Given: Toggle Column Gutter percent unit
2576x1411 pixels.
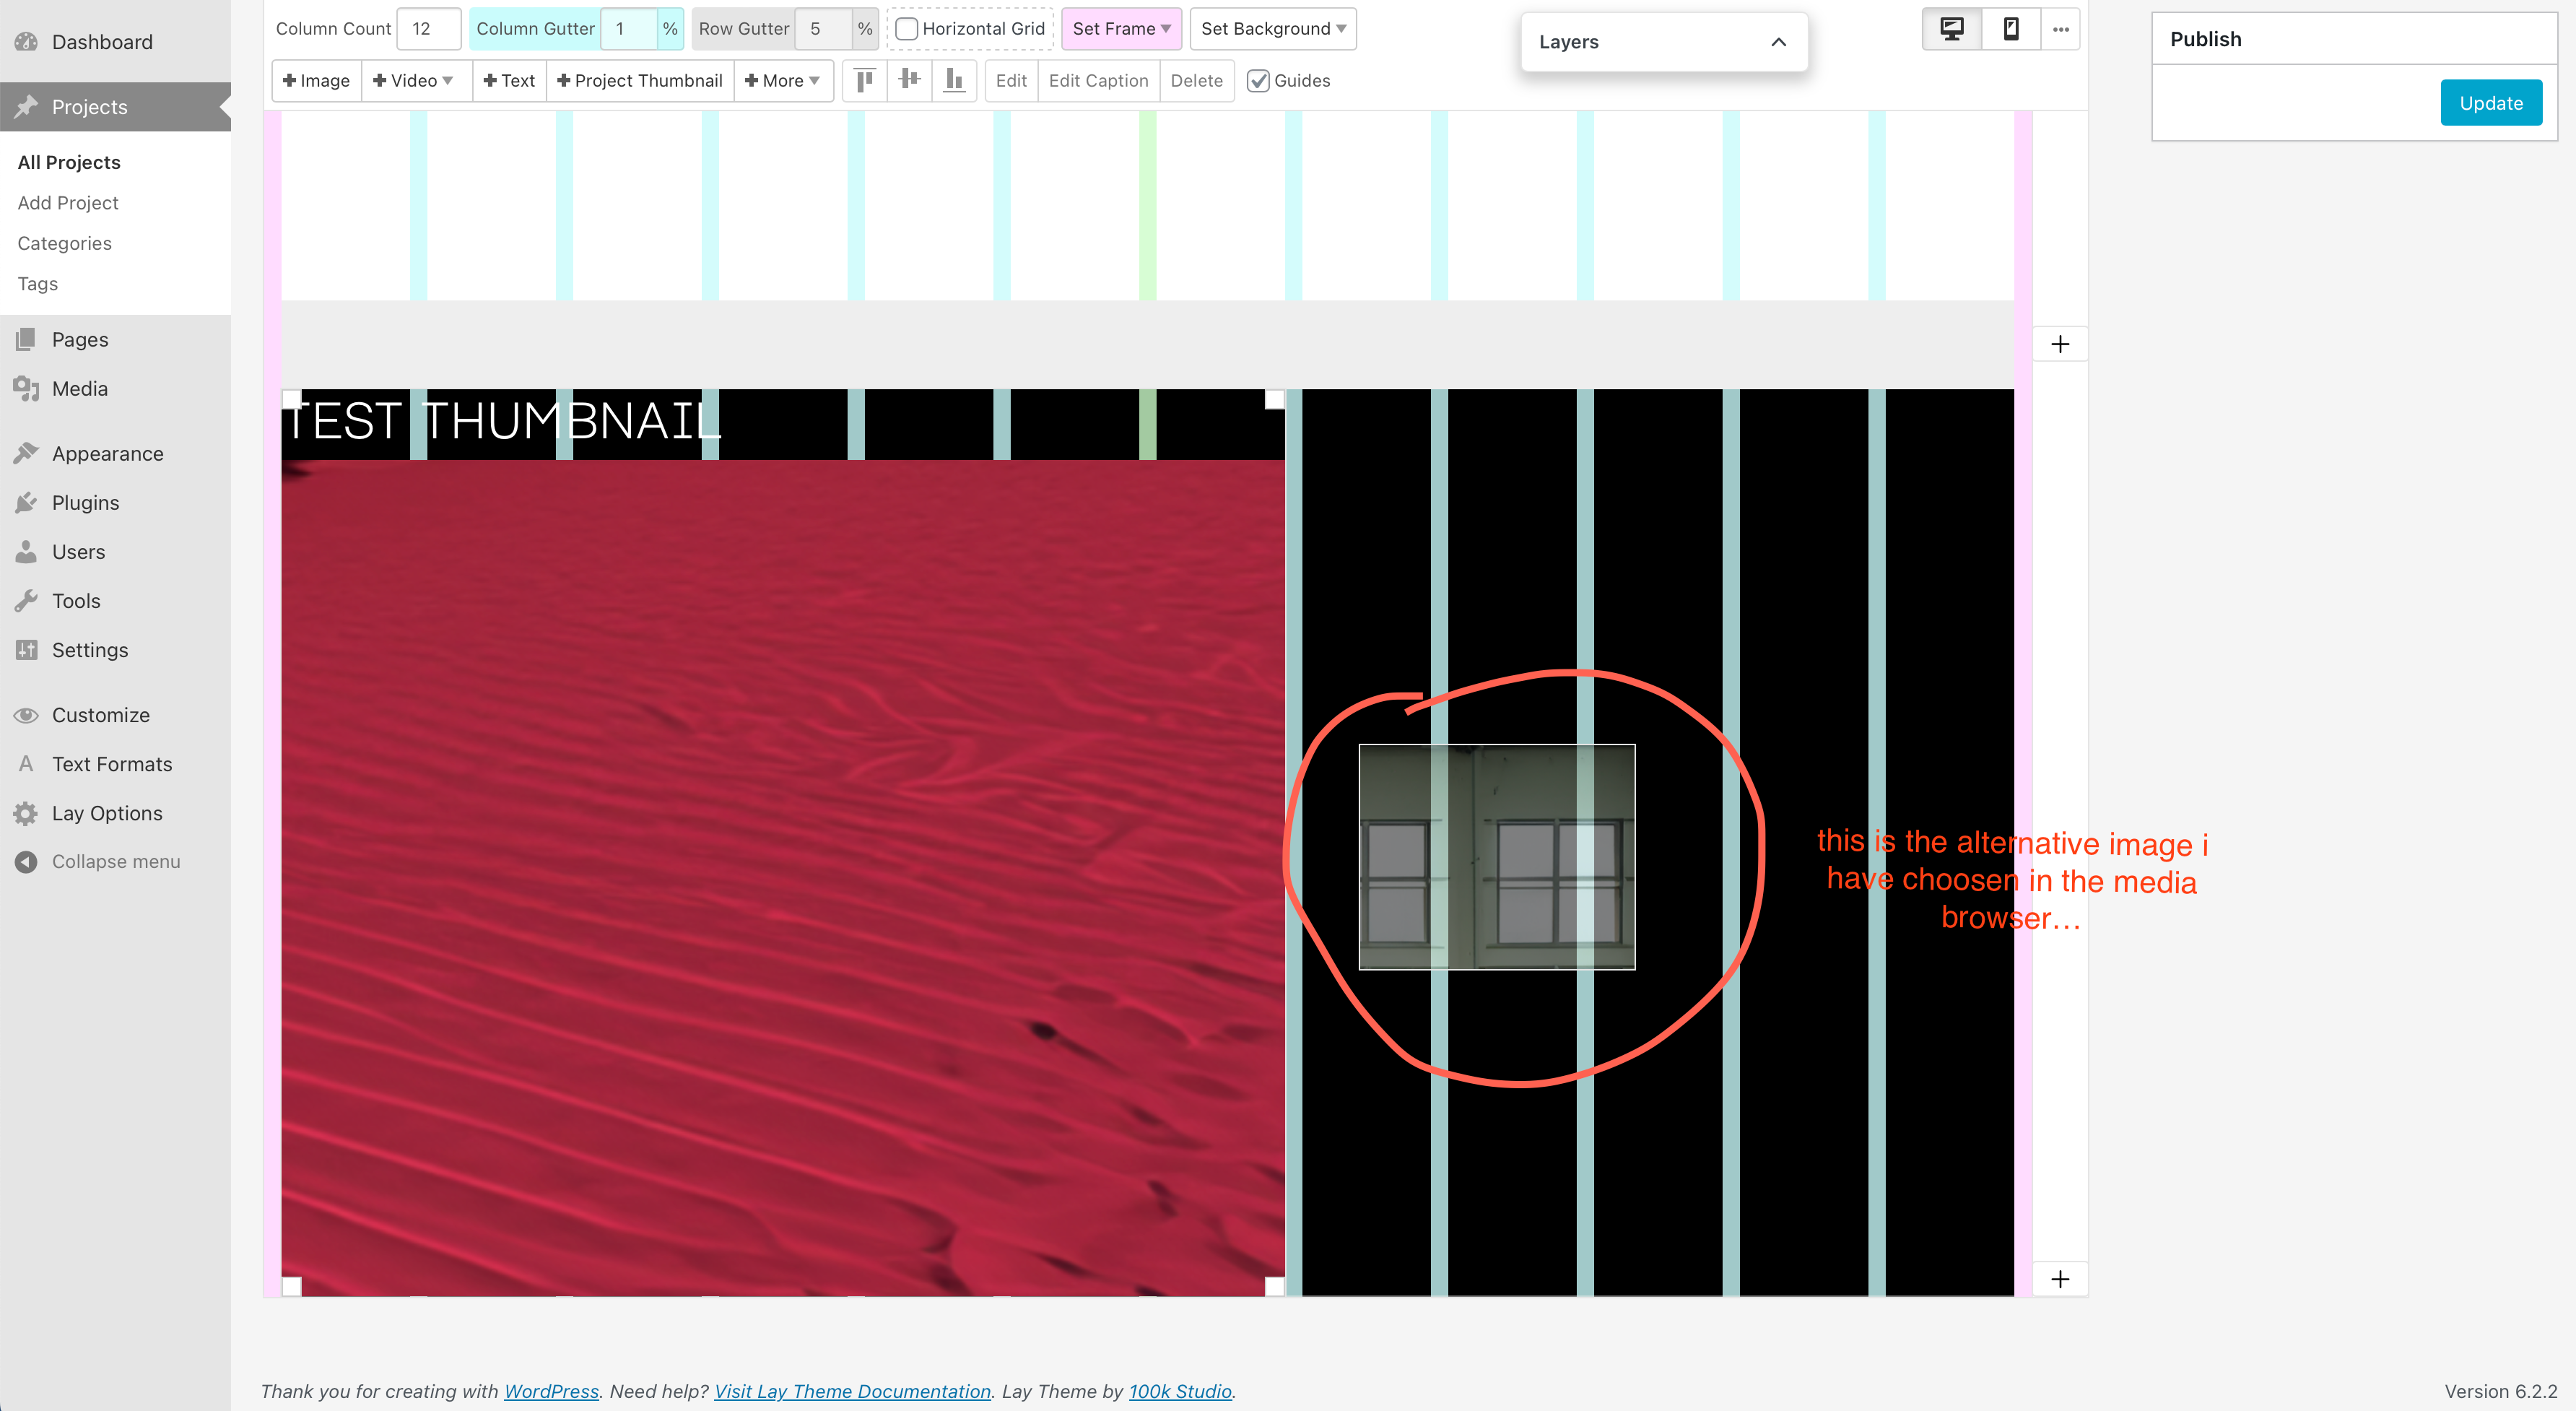Looking at the screenshot, I should pyautogui.click(x=670, y=29).
